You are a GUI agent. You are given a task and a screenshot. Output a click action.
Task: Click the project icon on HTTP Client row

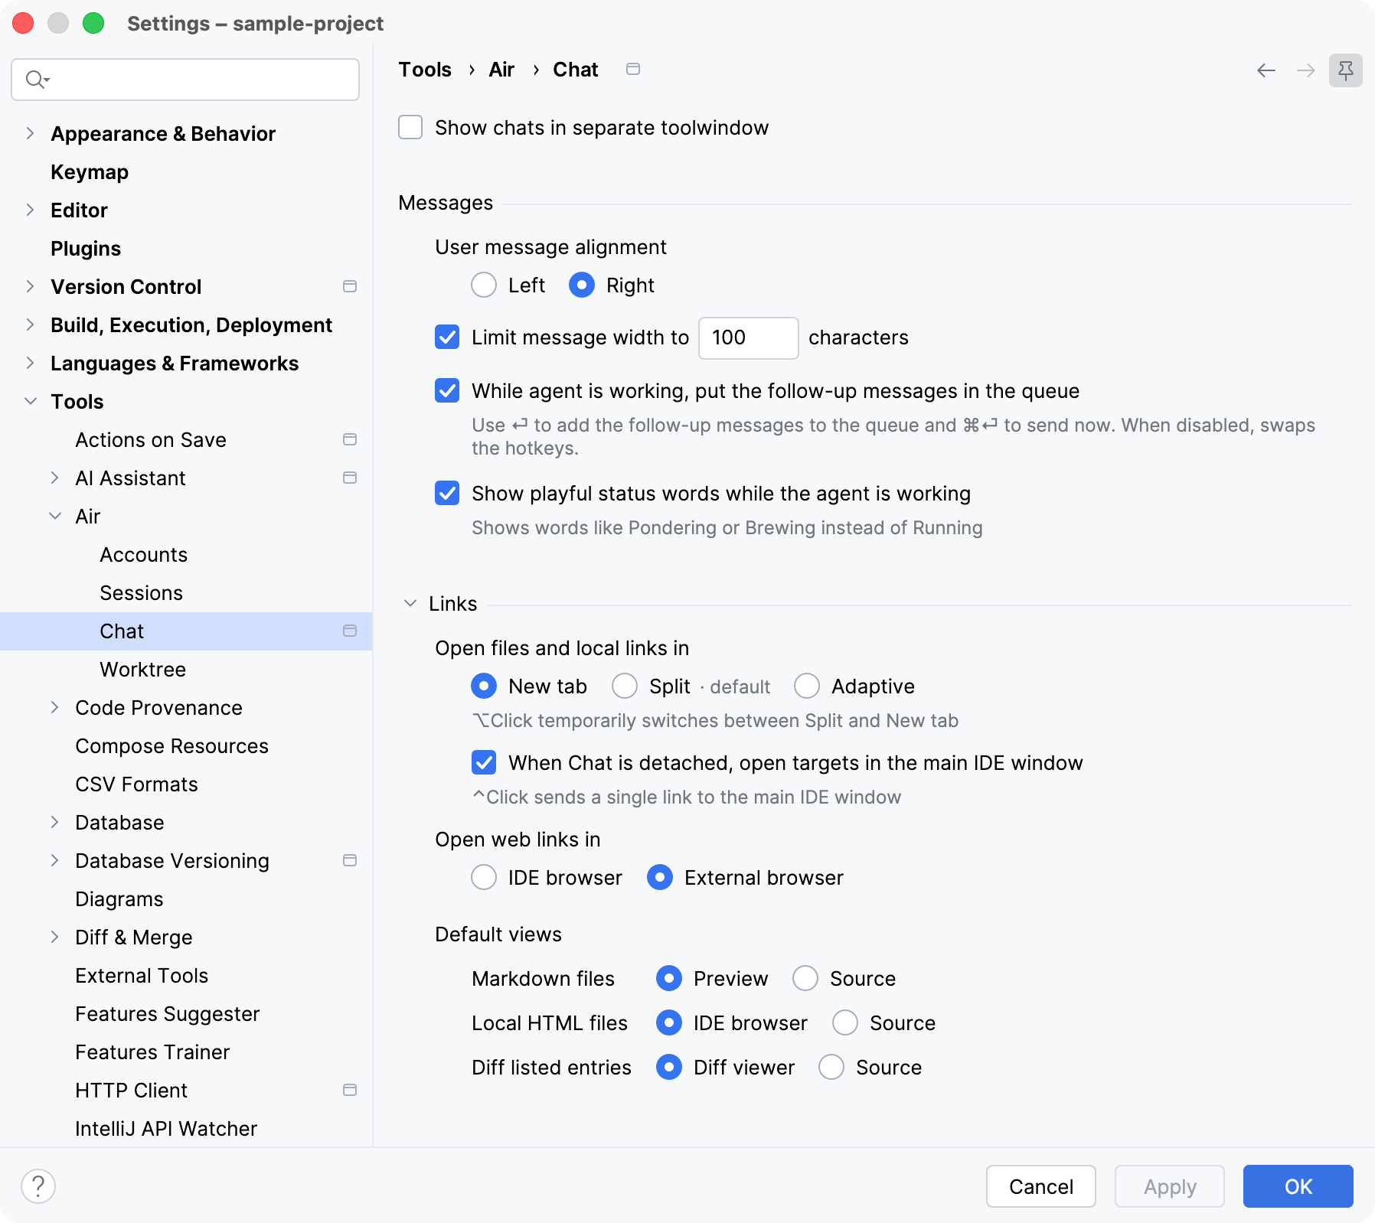[x=350, y=1090]
